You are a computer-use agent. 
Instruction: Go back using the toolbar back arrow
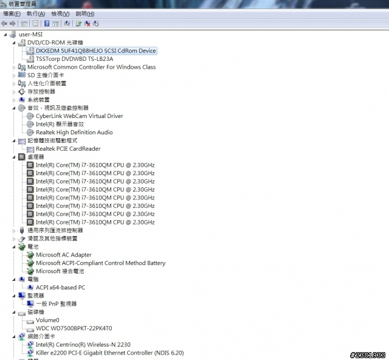pos(4,24)
